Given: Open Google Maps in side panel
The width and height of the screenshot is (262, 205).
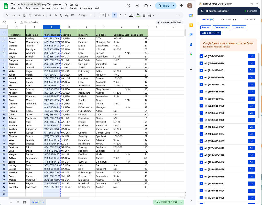Looking at the screenshot, I should pos(191,54).
